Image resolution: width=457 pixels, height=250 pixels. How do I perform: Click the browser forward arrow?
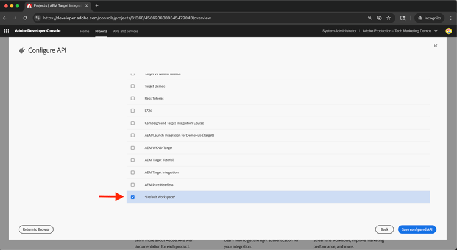[x=15, y=18]
